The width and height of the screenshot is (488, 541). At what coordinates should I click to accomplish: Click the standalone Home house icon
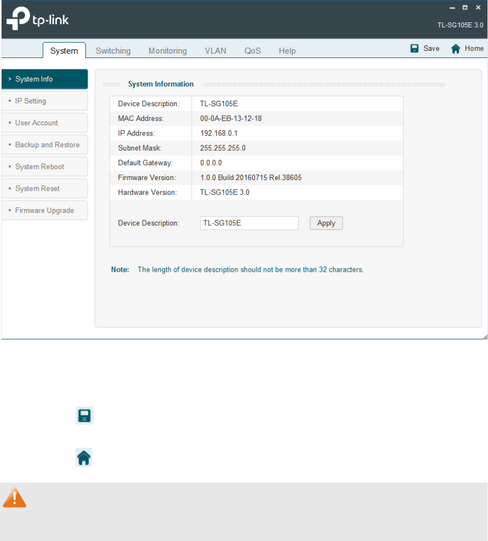84,457
